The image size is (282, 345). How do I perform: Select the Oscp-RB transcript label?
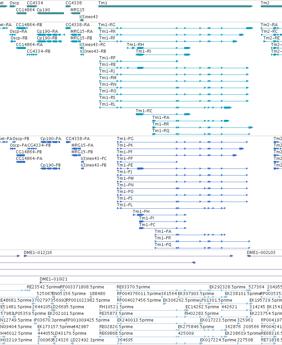tap(19, 38)
